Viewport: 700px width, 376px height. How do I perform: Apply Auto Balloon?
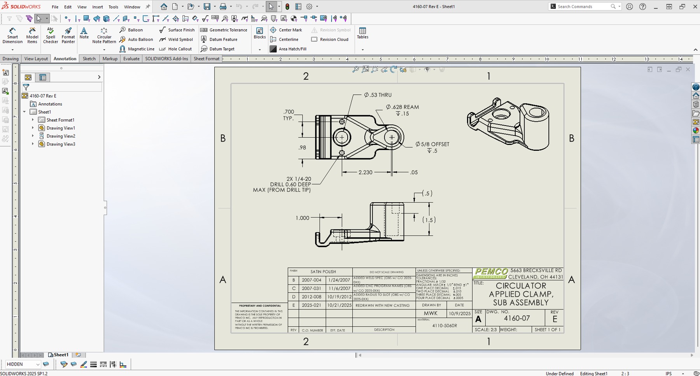click(136, 40)
